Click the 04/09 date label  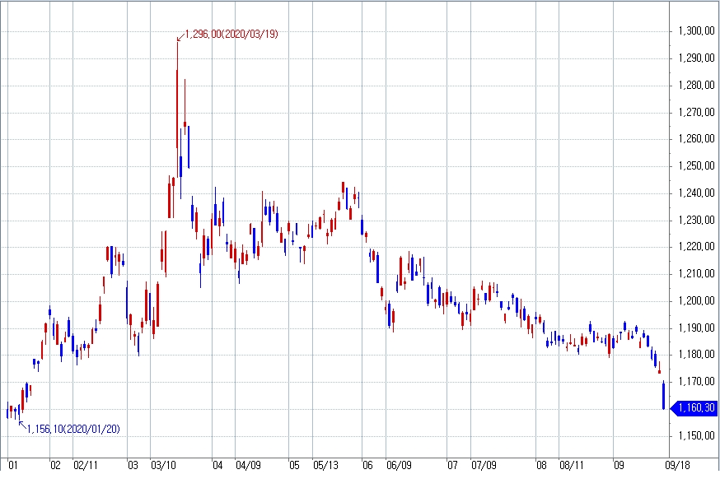(248, 465)
